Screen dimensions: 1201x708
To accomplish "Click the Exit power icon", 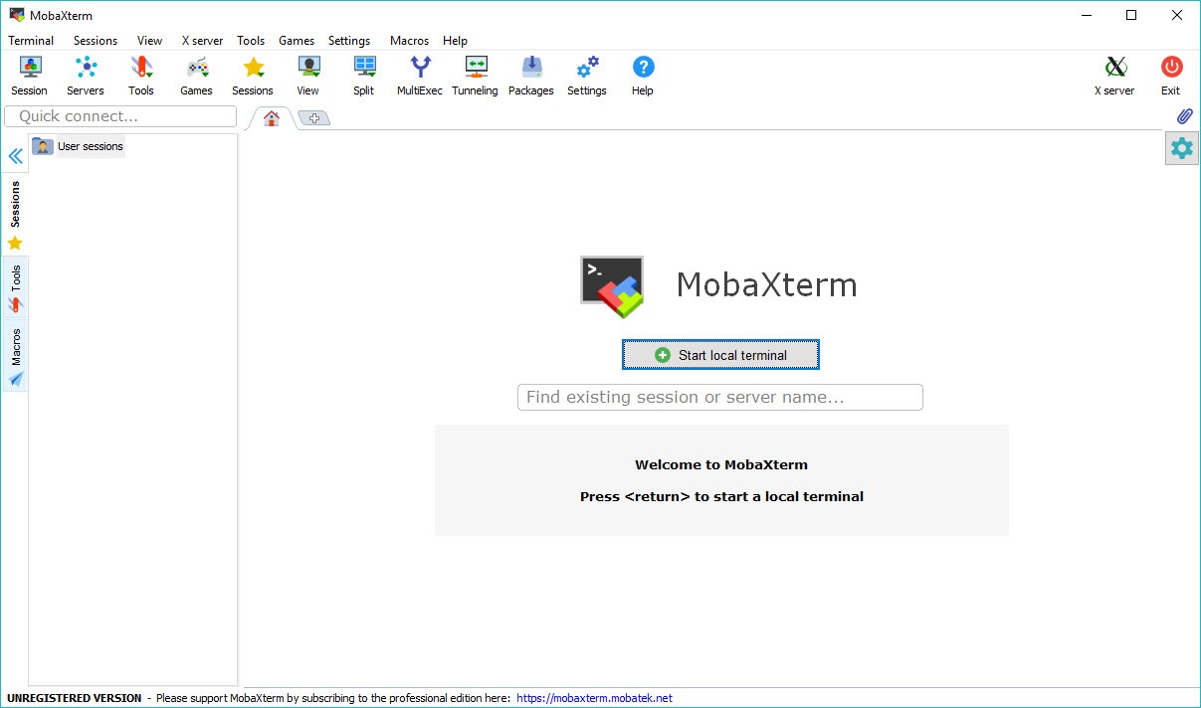I will pos(1171,76).
